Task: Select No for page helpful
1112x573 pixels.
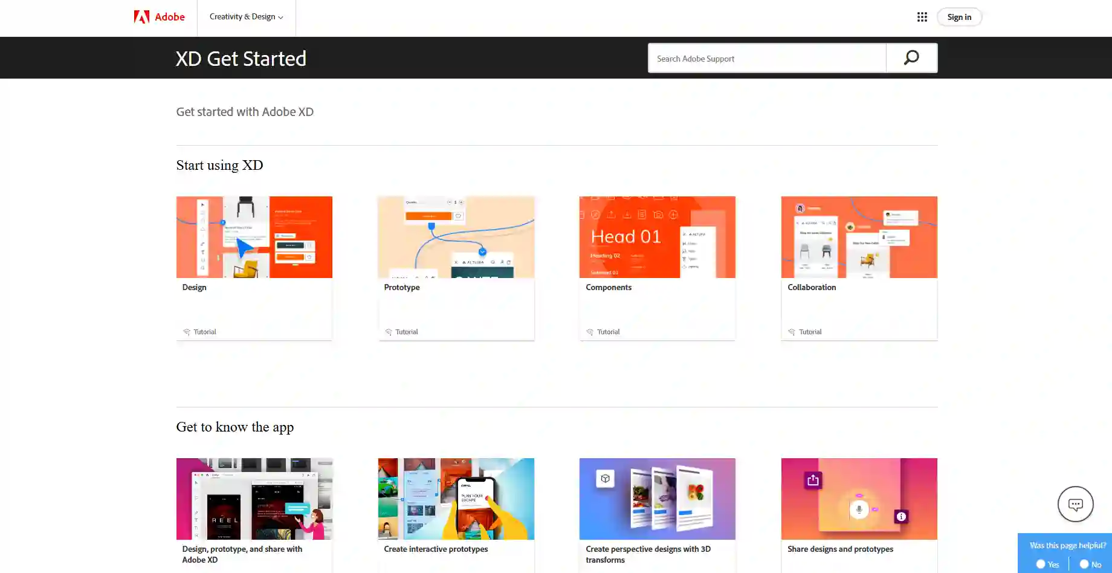Action: (x=1084, y=564)
